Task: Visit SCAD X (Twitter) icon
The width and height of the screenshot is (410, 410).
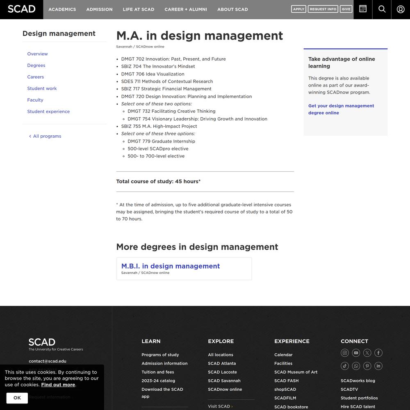Action: click(x=367, y=353)
